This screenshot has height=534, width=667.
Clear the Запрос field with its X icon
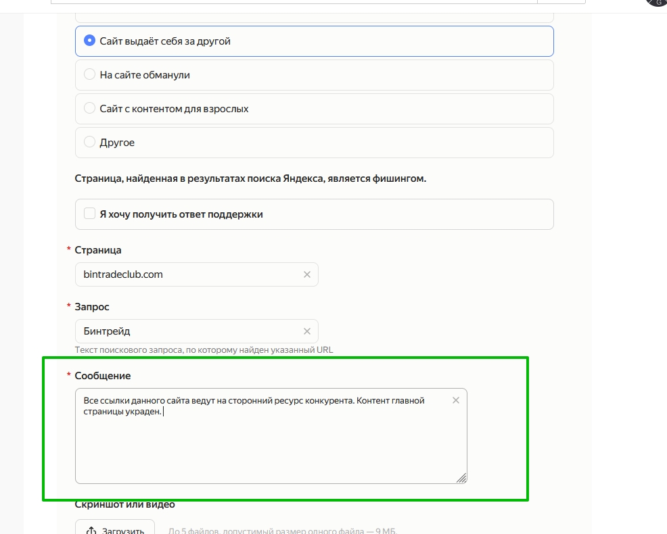(306, 331)
